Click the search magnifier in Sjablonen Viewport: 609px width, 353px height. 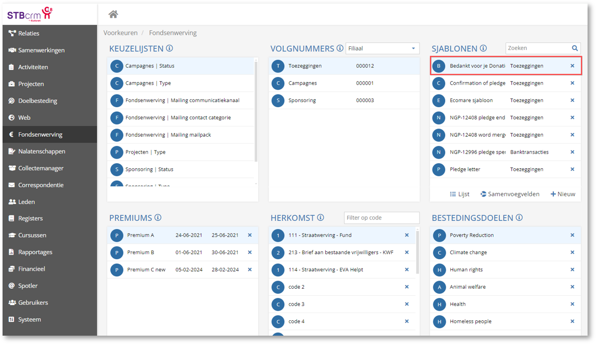coord(575,48)
